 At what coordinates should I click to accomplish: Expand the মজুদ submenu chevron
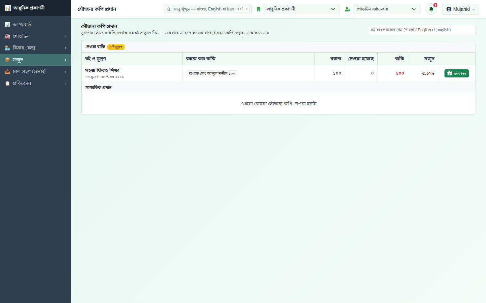click(65, 60)
